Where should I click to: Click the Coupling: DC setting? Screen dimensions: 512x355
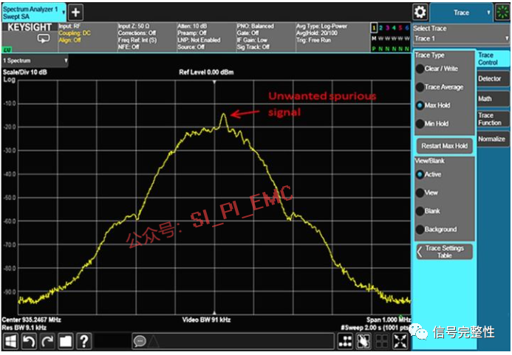[x=75, y=33]
